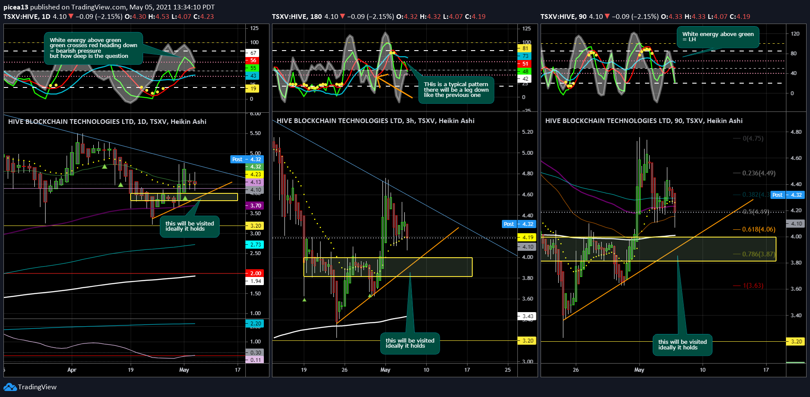Click the 'White energy above green = LH' callout

click(718, 37)
